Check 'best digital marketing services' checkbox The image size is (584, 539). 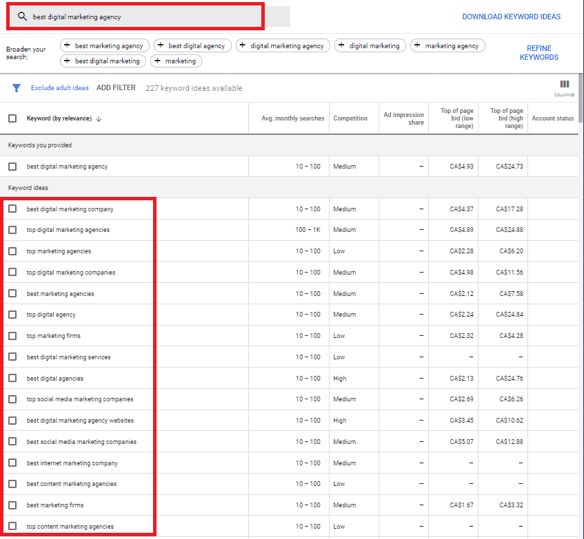(12, 357)
